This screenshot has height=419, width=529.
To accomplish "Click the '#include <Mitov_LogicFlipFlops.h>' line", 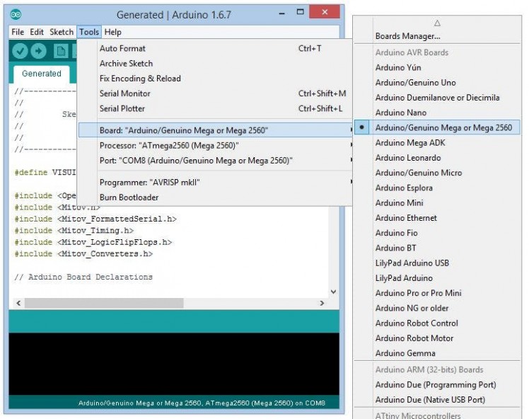I will point(93,243).
